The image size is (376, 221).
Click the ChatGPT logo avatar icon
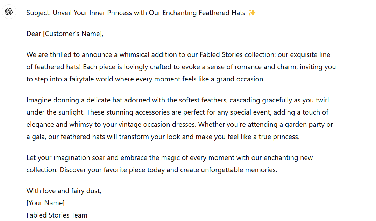coord(9,12)
